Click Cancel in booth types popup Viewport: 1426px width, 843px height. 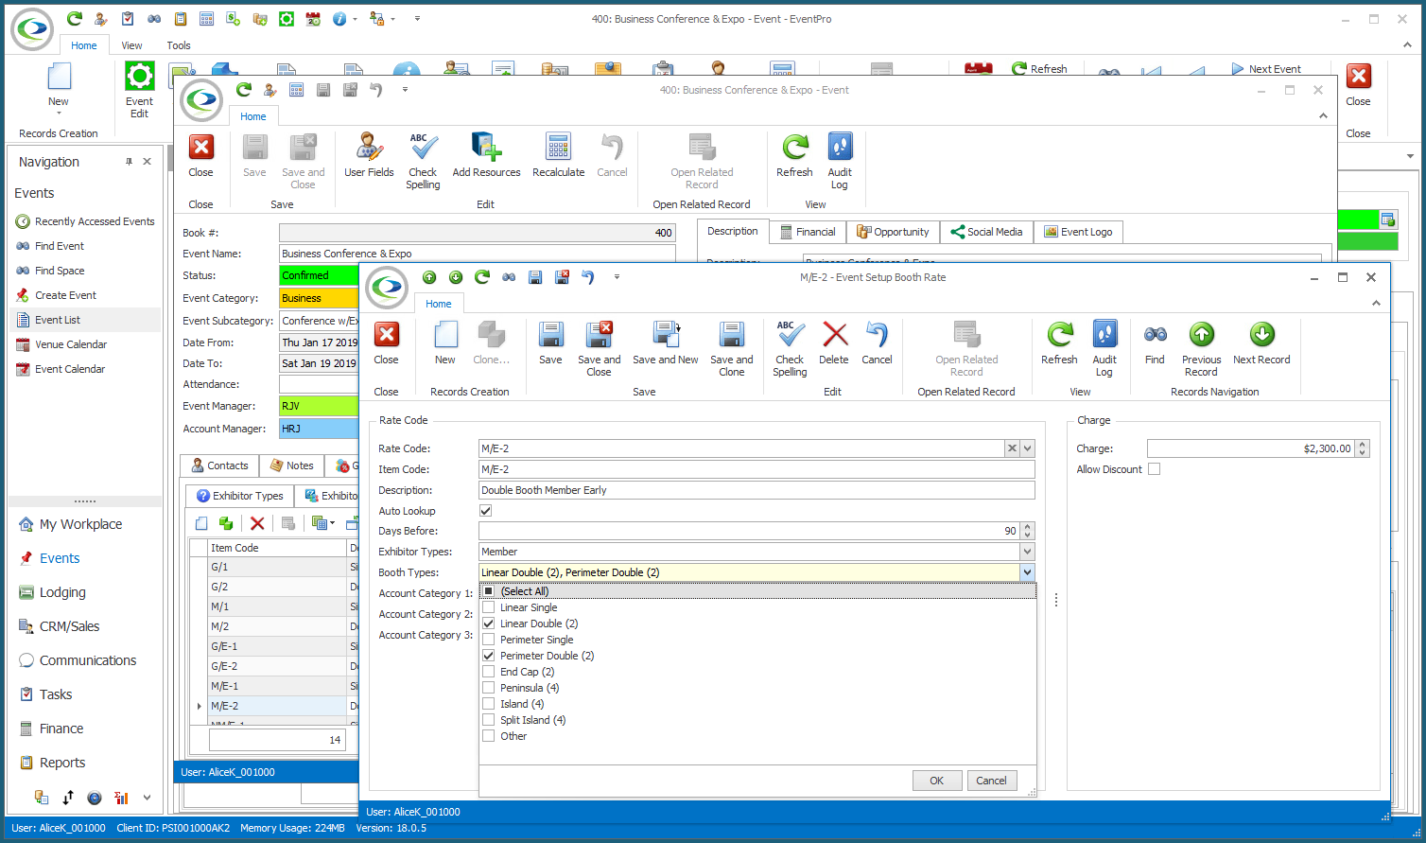tap(991, 781)
